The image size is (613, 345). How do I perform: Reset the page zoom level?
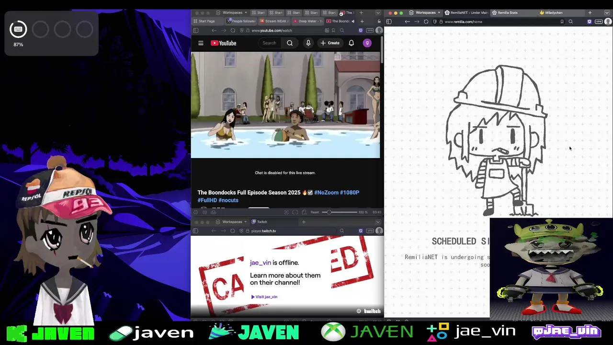315,212
